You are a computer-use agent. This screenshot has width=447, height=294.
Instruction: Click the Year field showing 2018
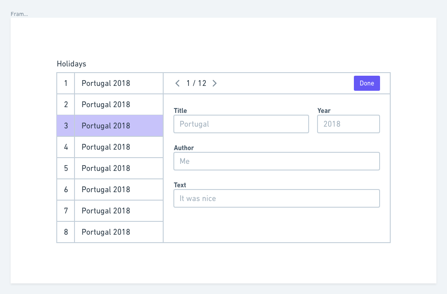click(x=348, y=124)
